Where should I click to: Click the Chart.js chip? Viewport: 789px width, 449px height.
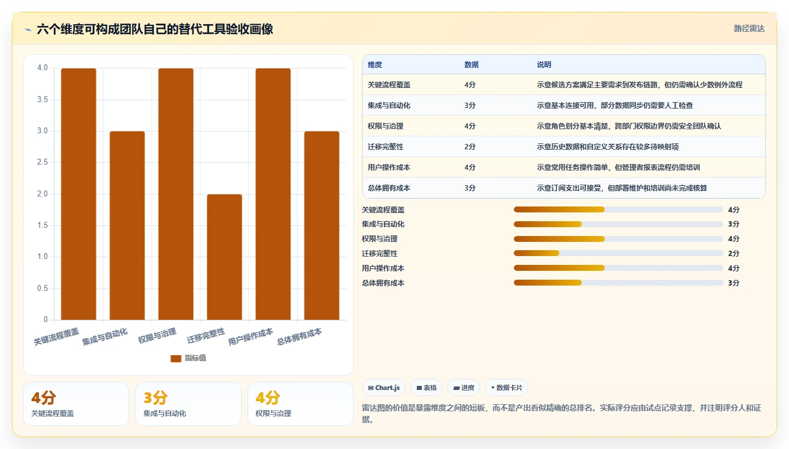click(384, 388)
